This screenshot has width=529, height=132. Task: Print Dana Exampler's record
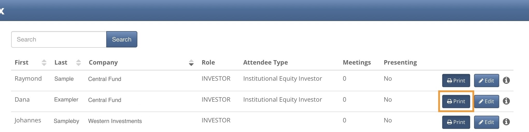[456, 101]
